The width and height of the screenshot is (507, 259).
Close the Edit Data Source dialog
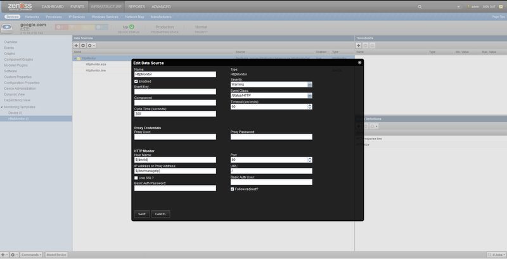point(359,63)
